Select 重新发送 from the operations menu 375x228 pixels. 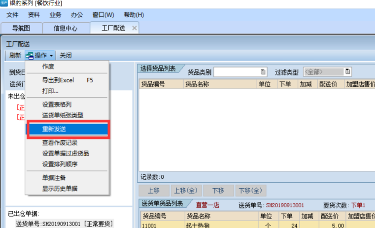click(x=66, y=129)
